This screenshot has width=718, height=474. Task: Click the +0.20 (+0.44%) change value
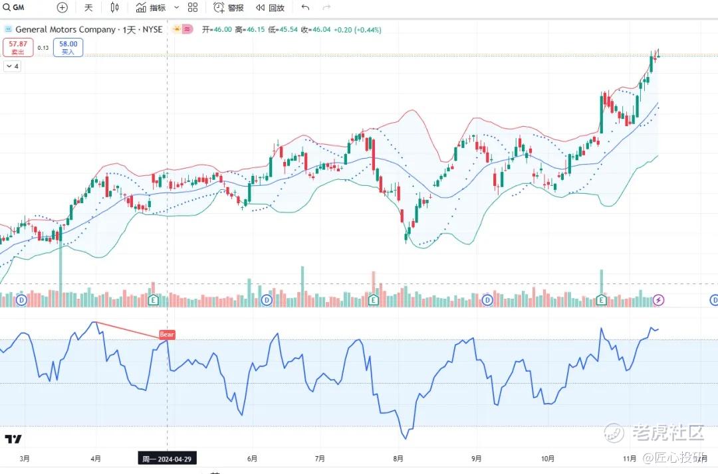coord(358,30)
